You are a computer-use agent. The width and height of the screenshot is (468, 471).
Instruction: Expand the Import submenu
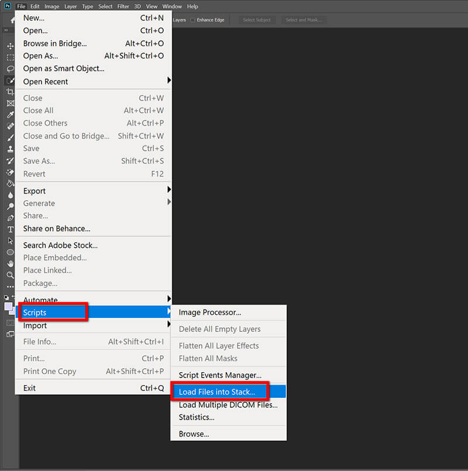tap(35, 325)
